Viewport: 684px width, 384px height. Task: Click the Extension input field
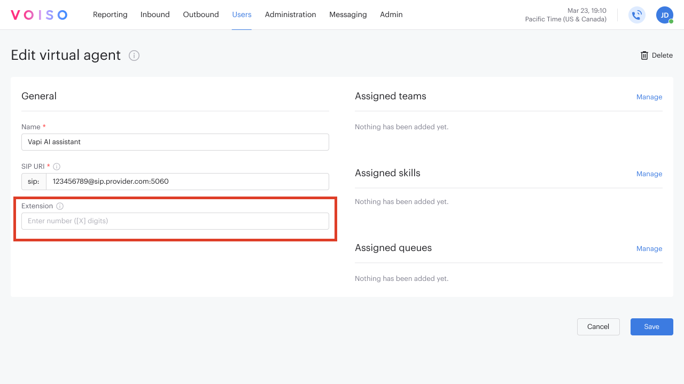coord(175,221)
